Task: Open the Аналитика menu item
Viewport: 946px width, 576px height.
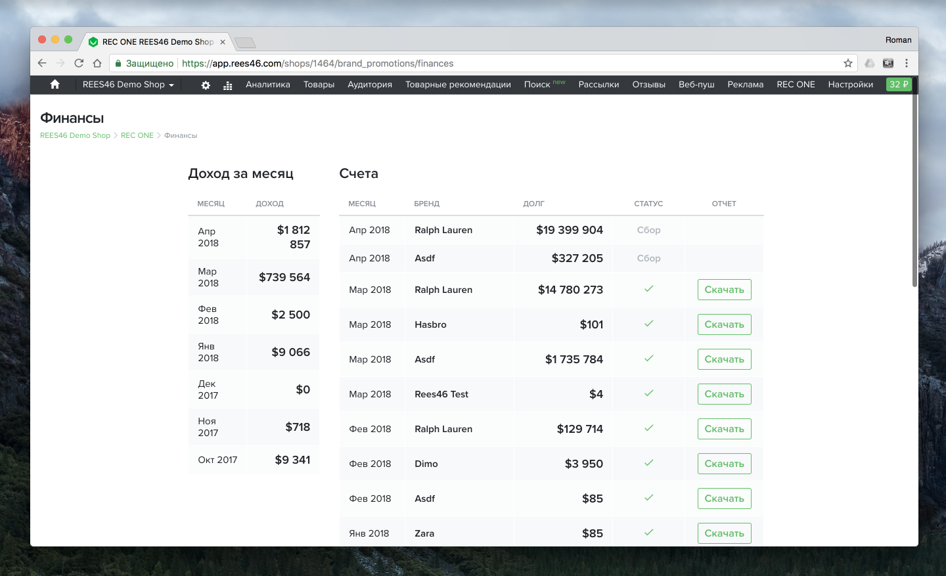Action: pyautogui.click(x=267, y=85)
